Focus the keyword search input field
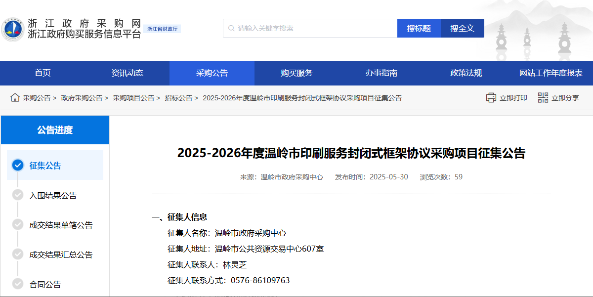593x297 pixels. pyautogui.click(x=316, y=28)
